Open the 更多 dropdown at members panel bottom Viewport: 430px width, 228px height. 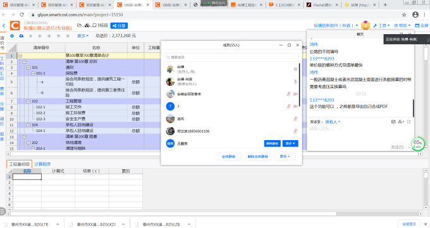click(x=285, y=157)
